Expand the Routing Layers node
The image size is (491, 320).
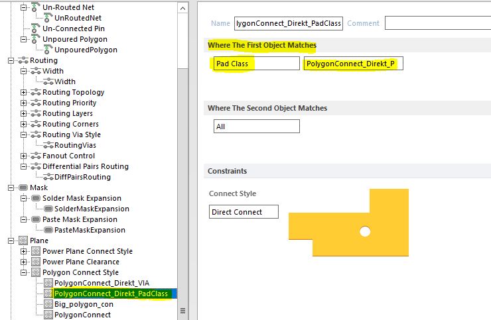(23, 113)
